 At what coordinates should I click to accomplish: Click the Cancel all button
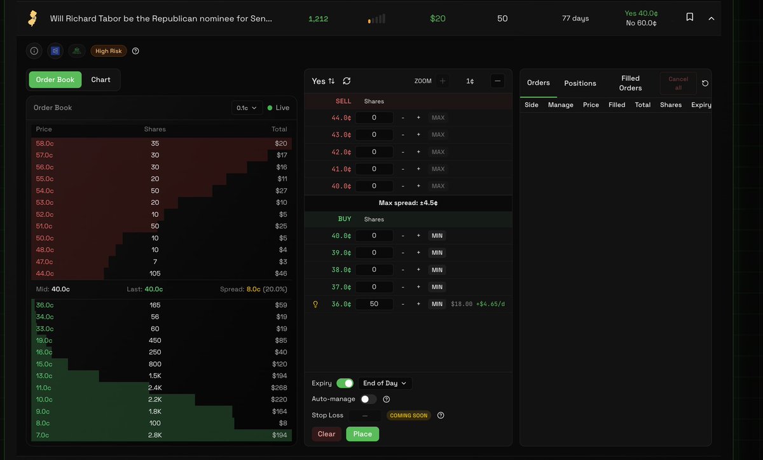678,83
